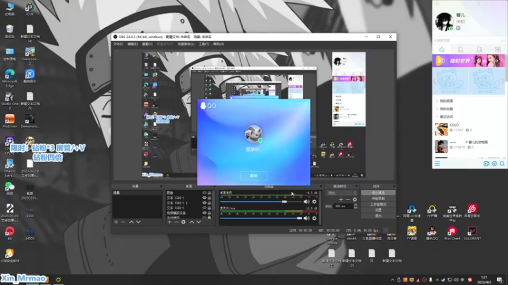Toggle visibility of third 文本 (GDI+) source

pos(204,208)
